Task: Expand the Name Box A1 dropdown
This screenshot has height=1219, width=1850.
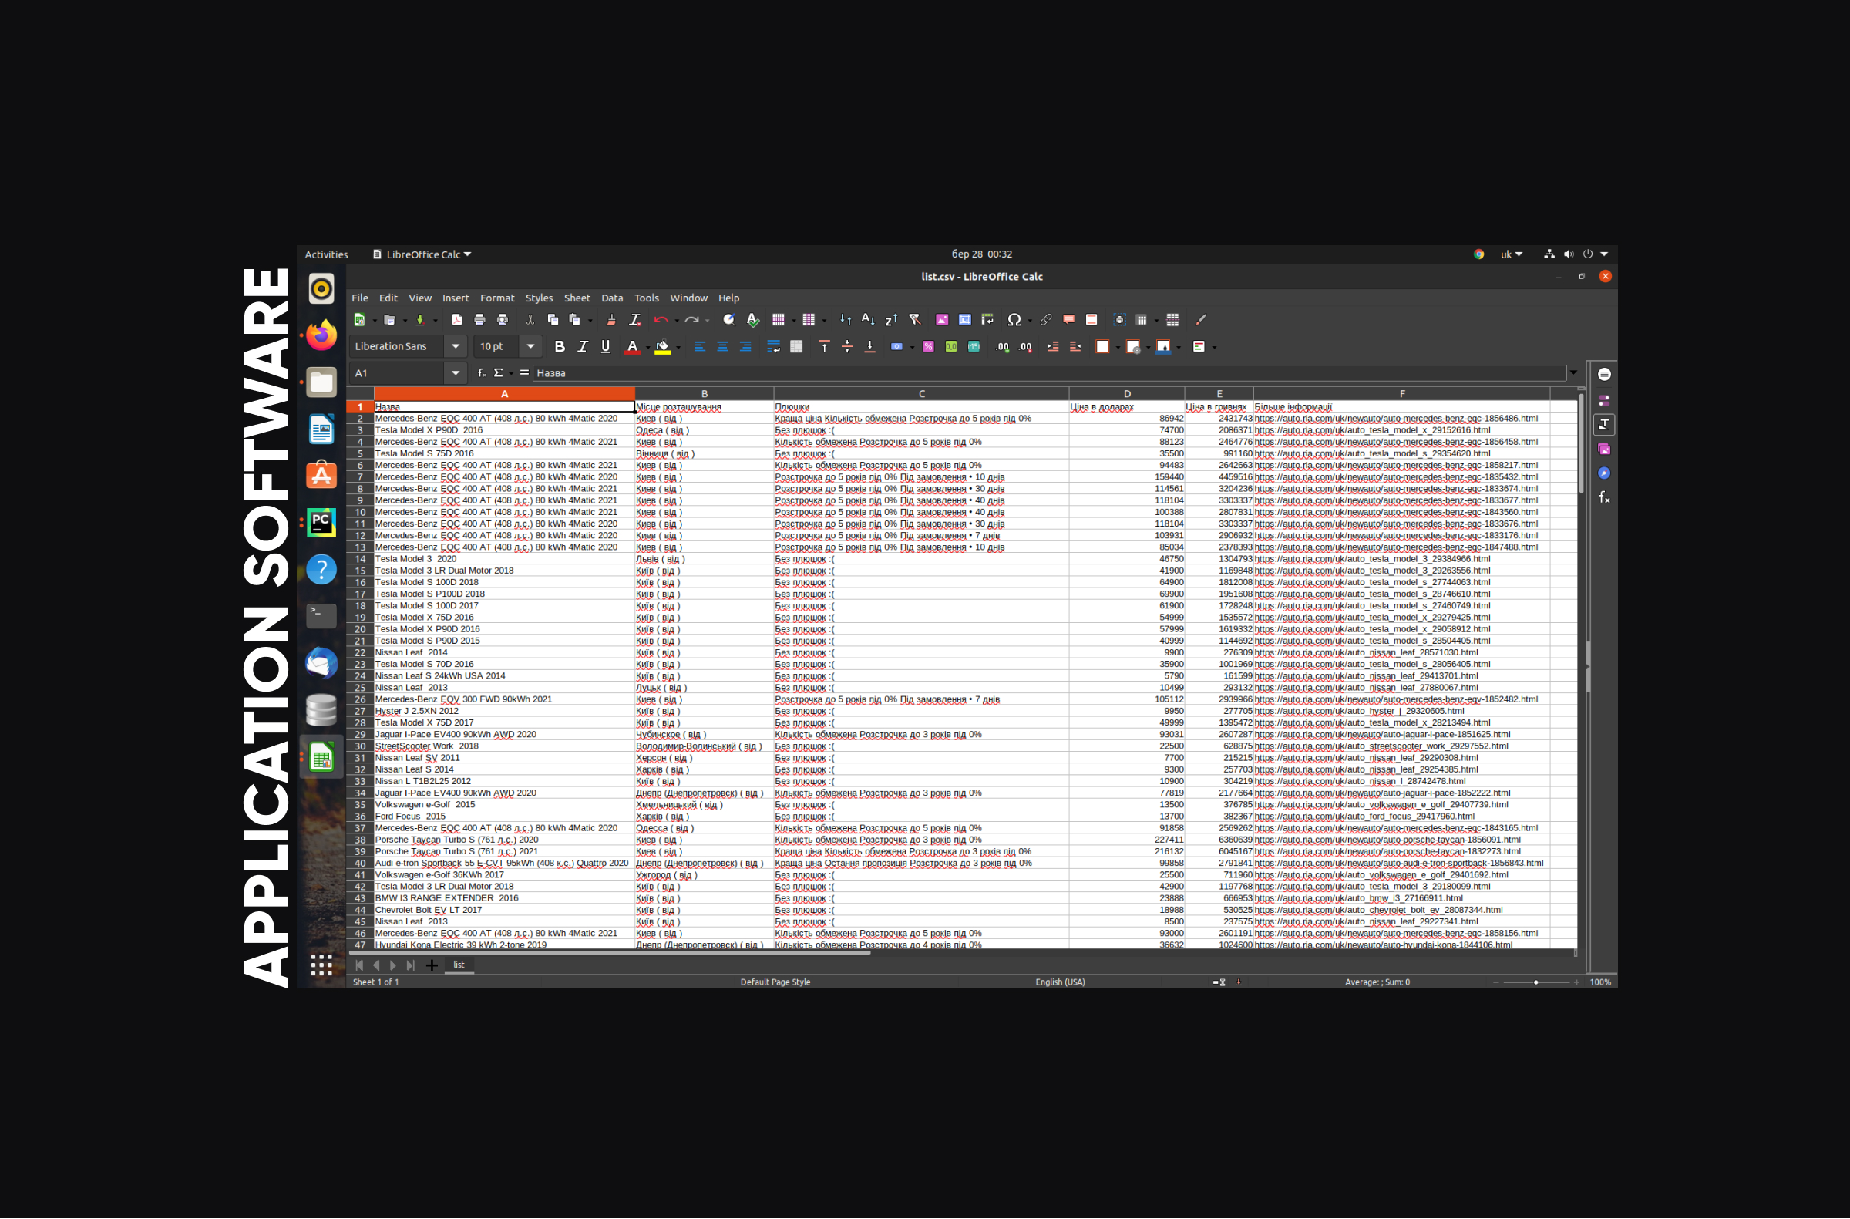Action: point(456,373)
